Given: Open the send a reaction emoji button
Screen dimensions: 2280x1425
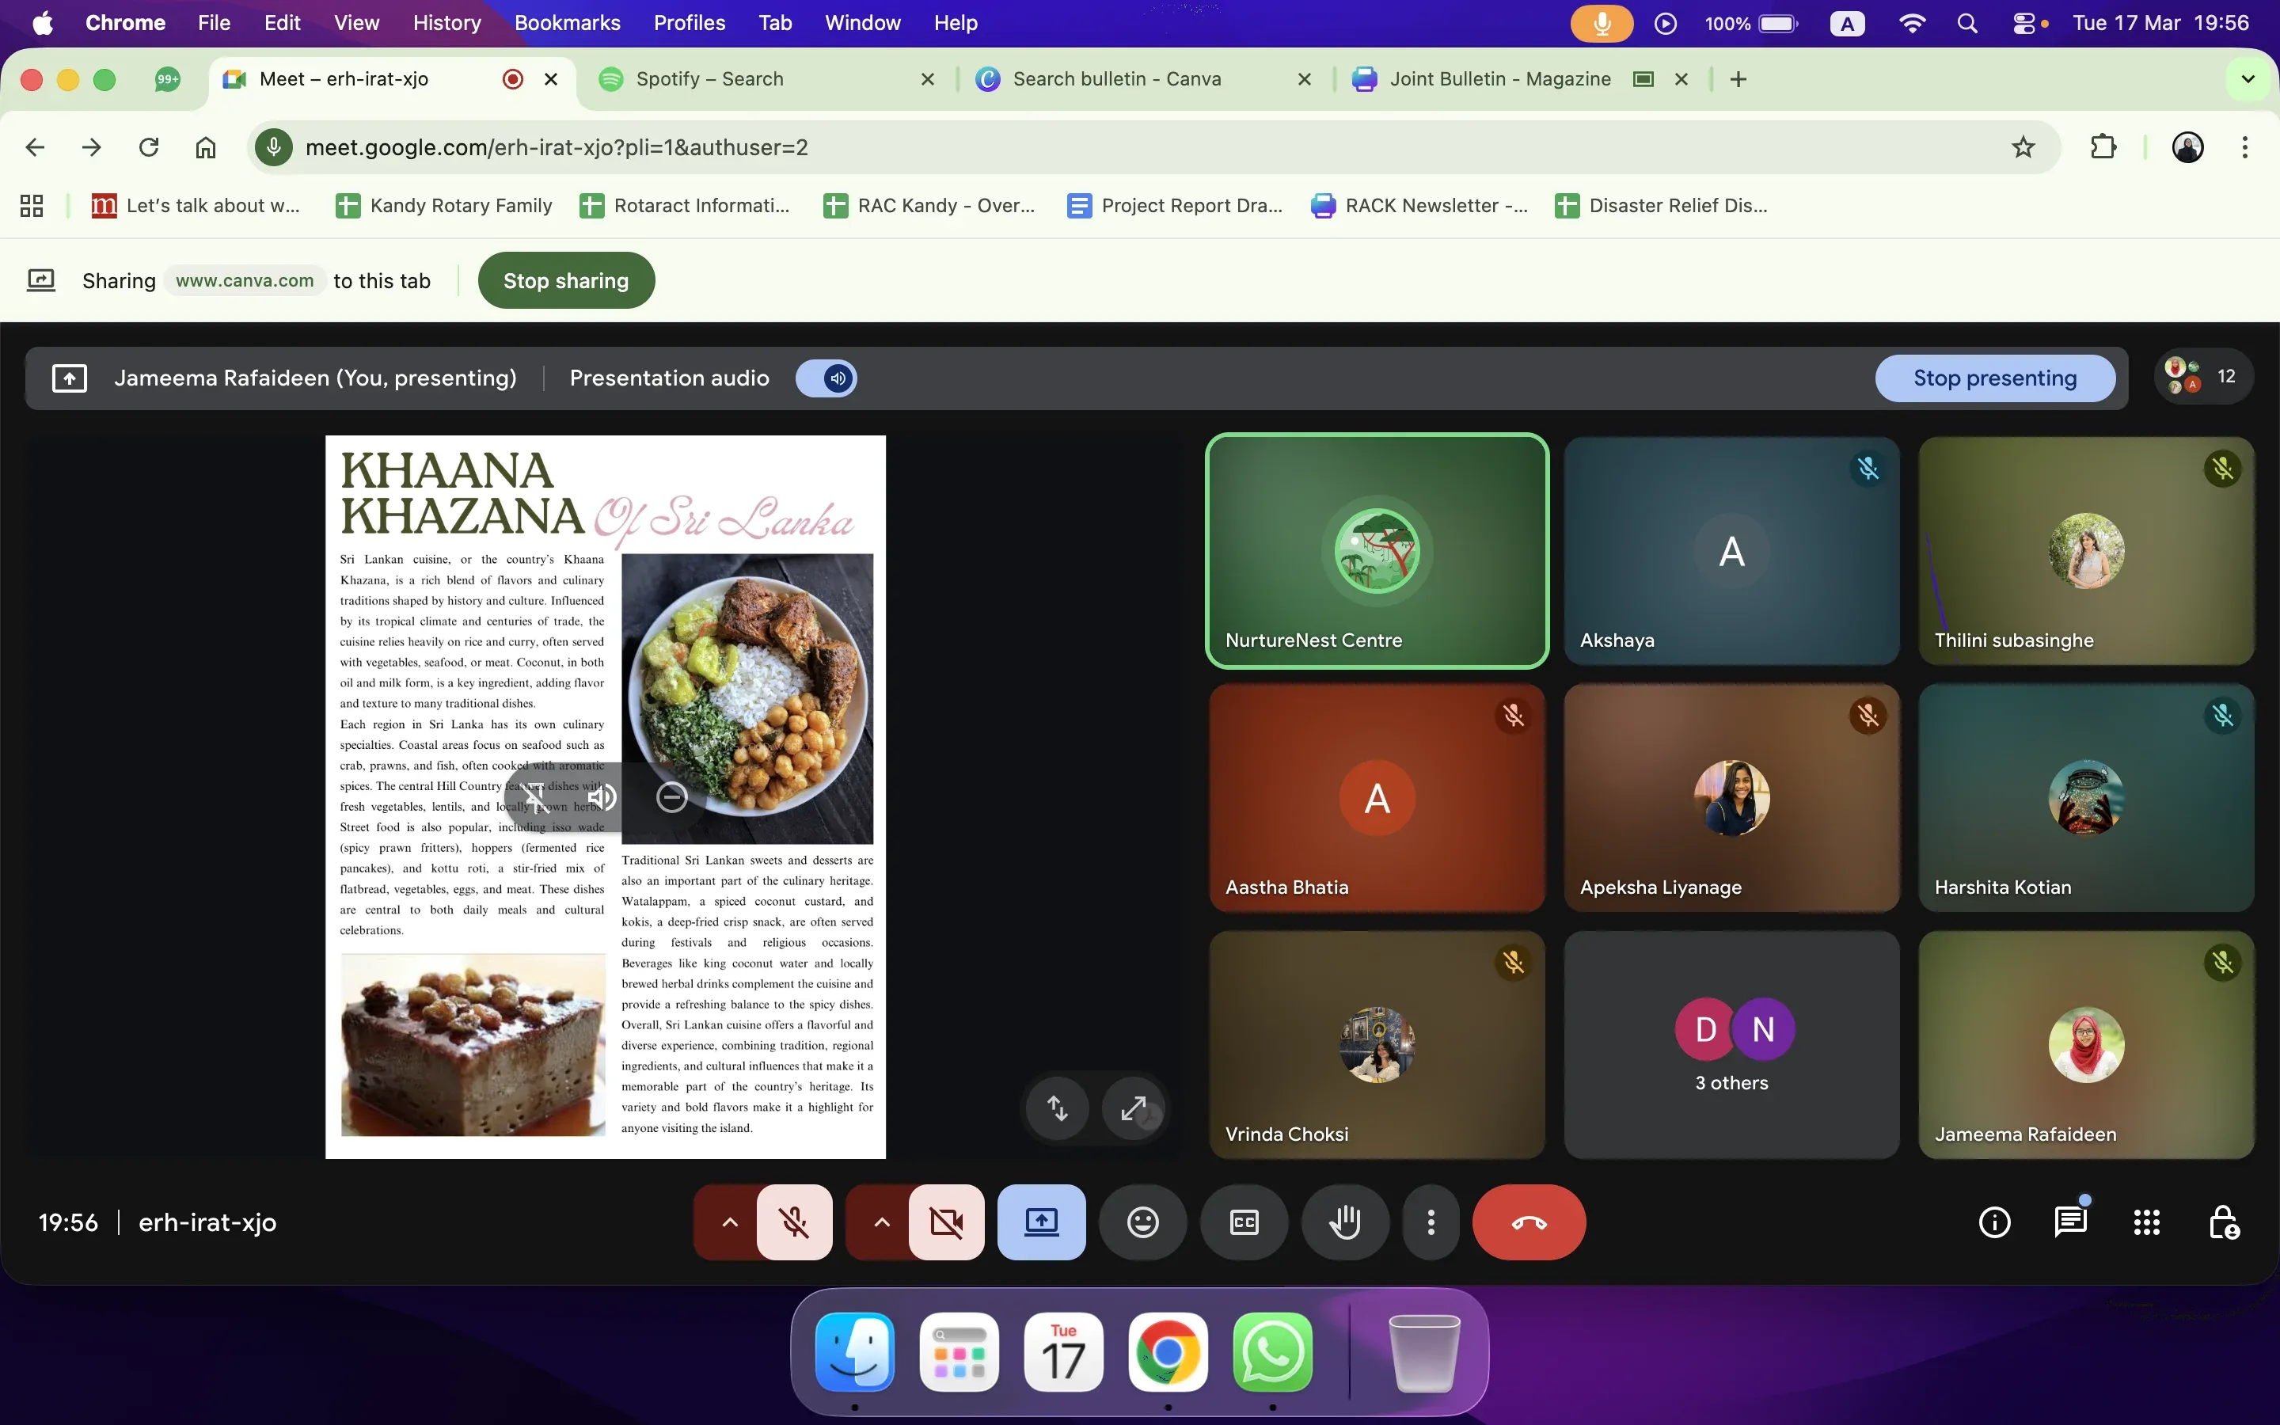Looking at the screenshot, I should [x=1143, y=1222].
